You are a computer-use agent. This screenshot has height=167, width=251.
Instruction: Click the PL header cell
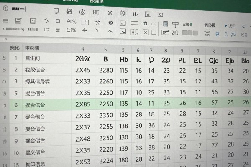[x=182, y=61]
